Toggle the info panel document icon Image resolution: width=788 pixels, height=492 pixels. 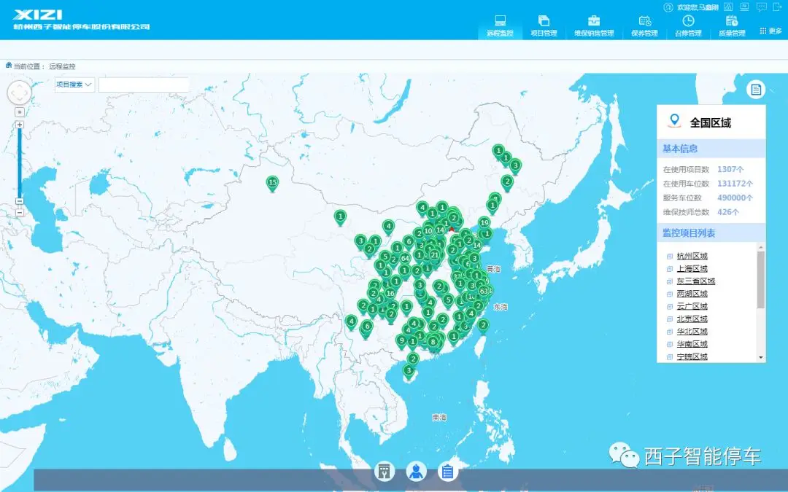tap(756, 90)
